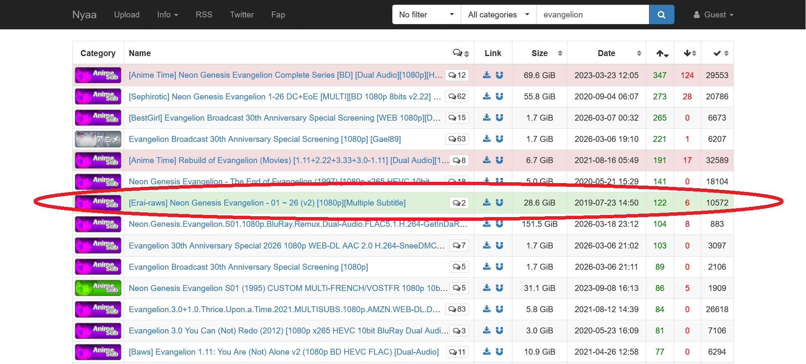This screenshot has width=806, height=364.
Task: Click the leecher count 124
Action: point(687,75)
